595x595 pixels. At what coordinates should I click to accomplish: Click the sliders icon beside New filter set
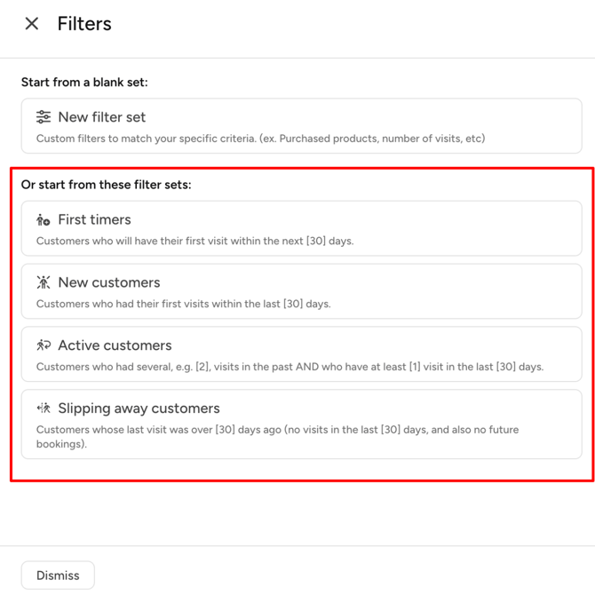tap(44, 117)
